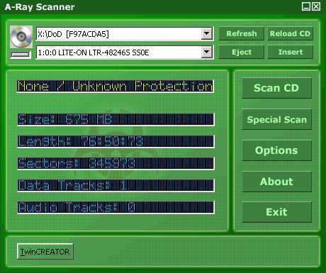The height and width of the screenshot is (273, 326).
Task: Open the Options button
Action: (x=276, y=150)
